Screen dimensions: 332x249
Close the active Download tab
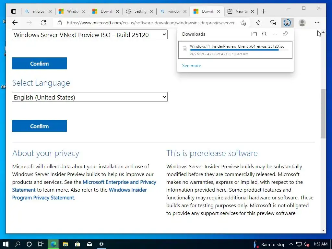tap(219, 11)
